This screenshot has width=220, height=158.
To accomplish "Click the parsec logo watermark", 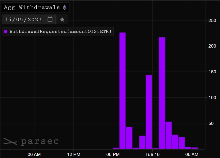I will click(x=31, y=141).
